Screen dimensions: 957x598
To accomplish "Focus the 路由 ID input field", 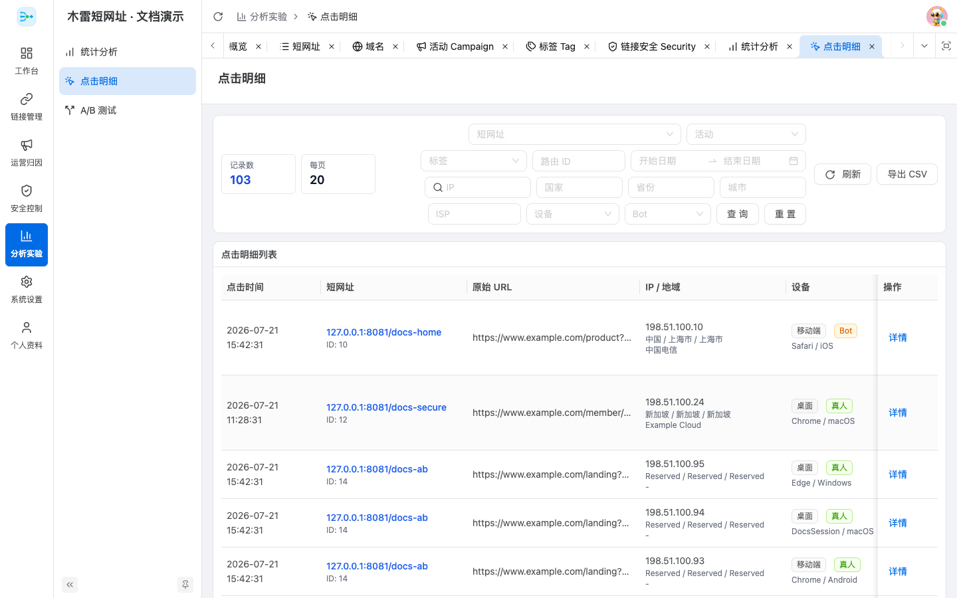I will [x=579, y=161].
